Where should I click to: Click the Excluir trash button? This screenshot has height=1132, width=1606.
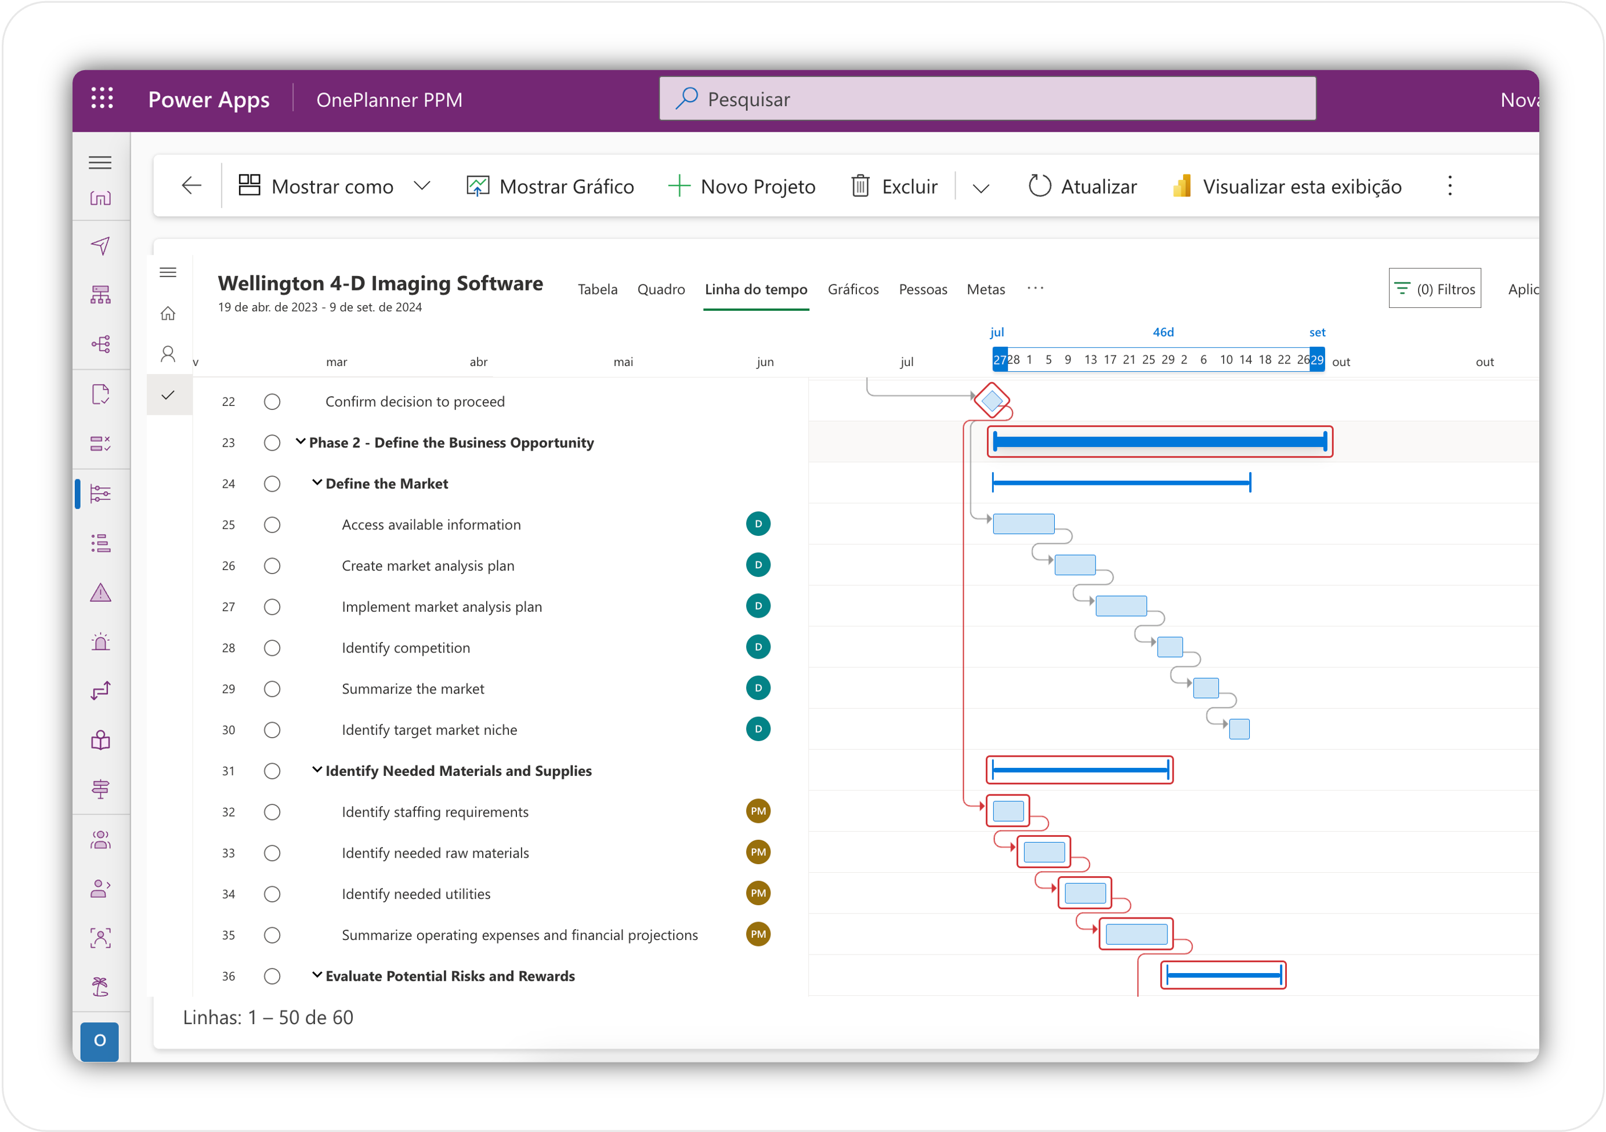point(894,186)
